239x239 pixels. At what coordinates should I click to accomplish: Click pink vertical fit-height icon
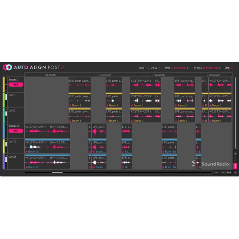235,166
